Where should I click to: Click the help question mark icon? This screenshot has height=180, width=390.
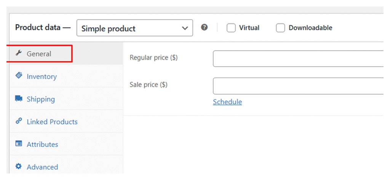pyautogui.click(x=205, y=27)
